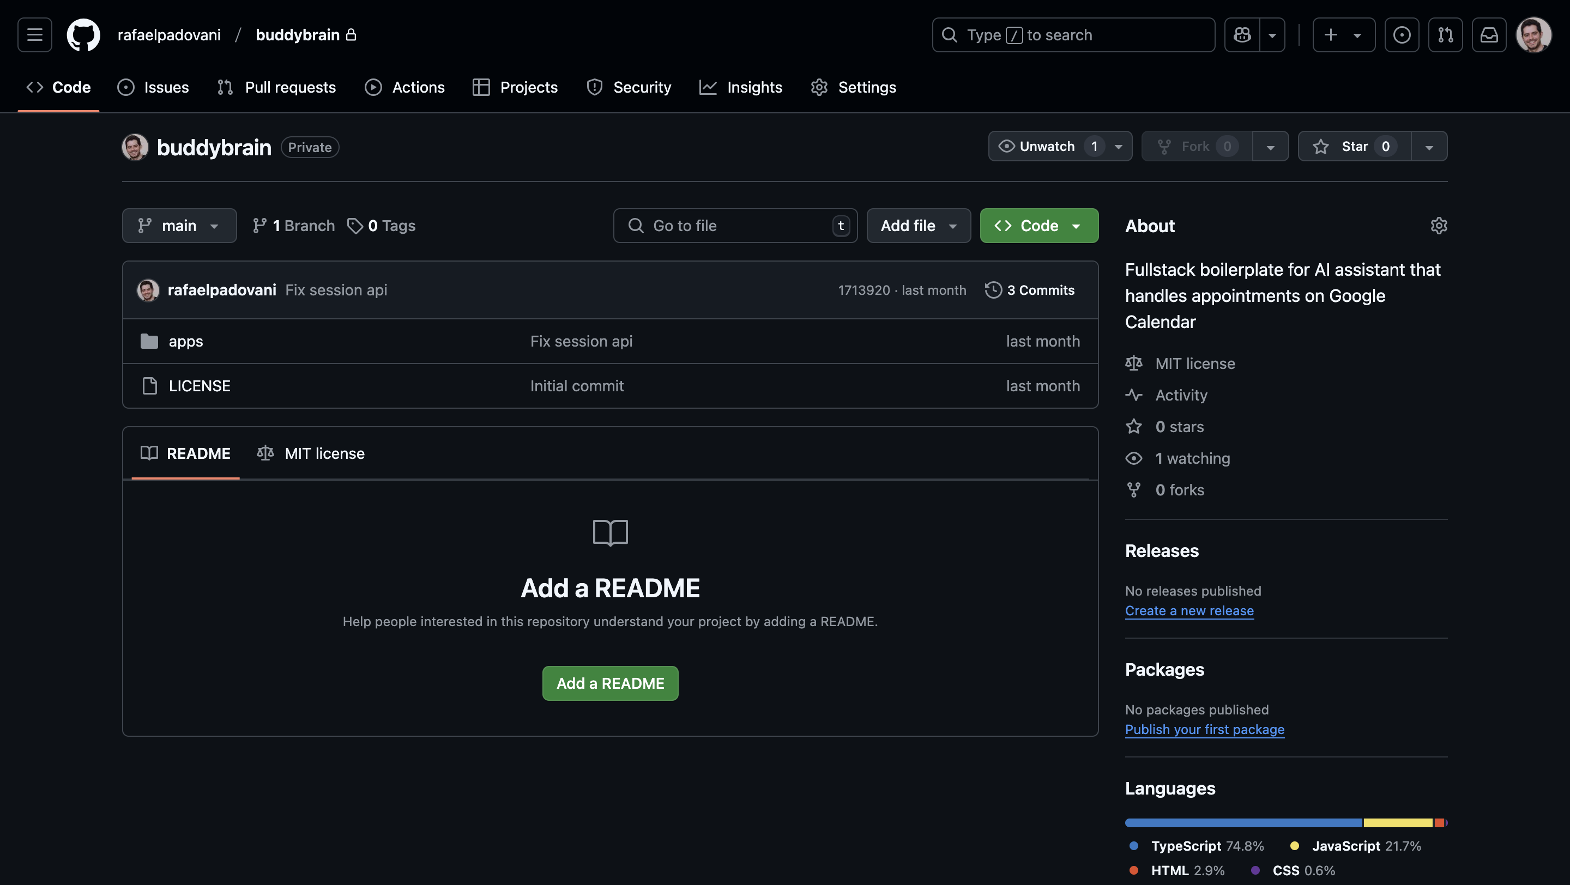Open the Add file dropdown
Image resolution: width=1570 pixels, height=885 pixels.
pos(919,226)
